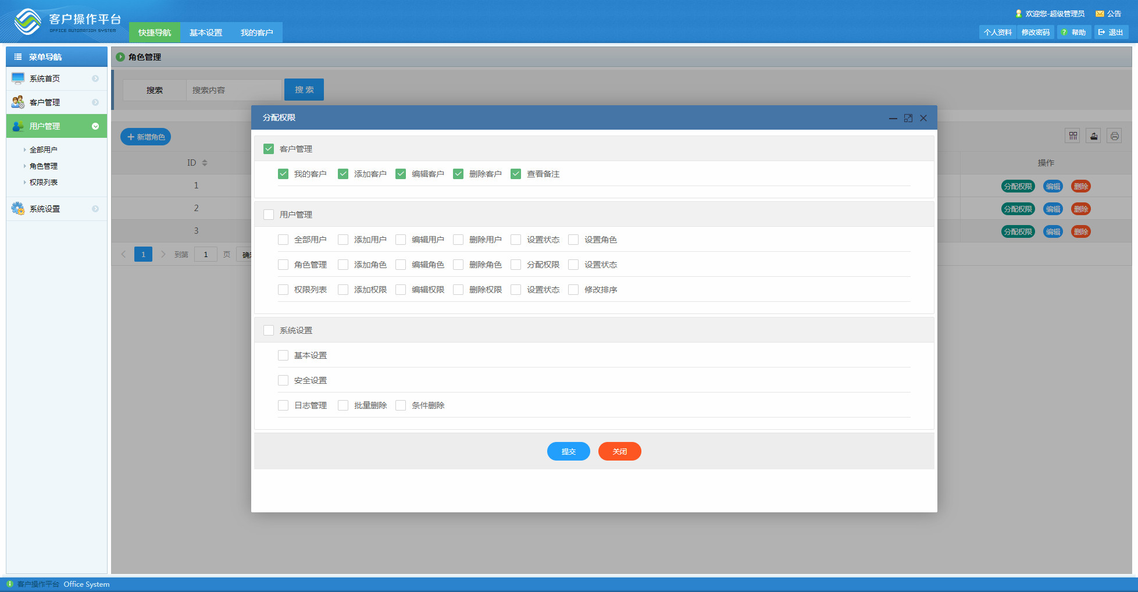Click the orange 关闭 button

620,451
